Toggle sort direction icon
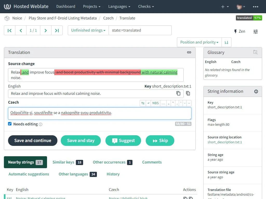This screenshot has height=199, width=266. coord(226,42)
